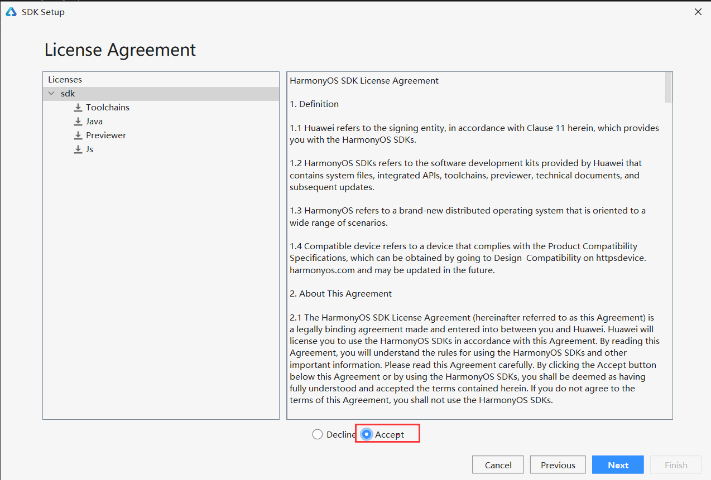The image size is (711, 480).
Task: Select Js license entry
Action: point(89,149)
